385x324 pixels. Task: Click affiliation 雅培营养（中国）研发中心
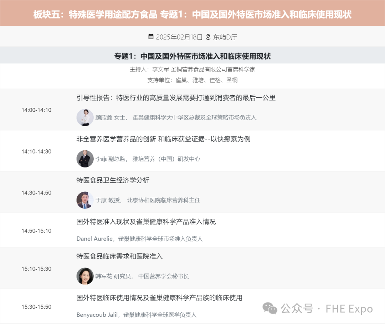(166, 159)
